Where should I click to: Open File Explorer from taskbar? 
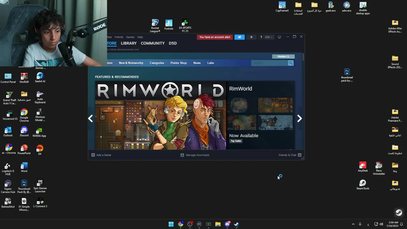[x=218, y=224]
